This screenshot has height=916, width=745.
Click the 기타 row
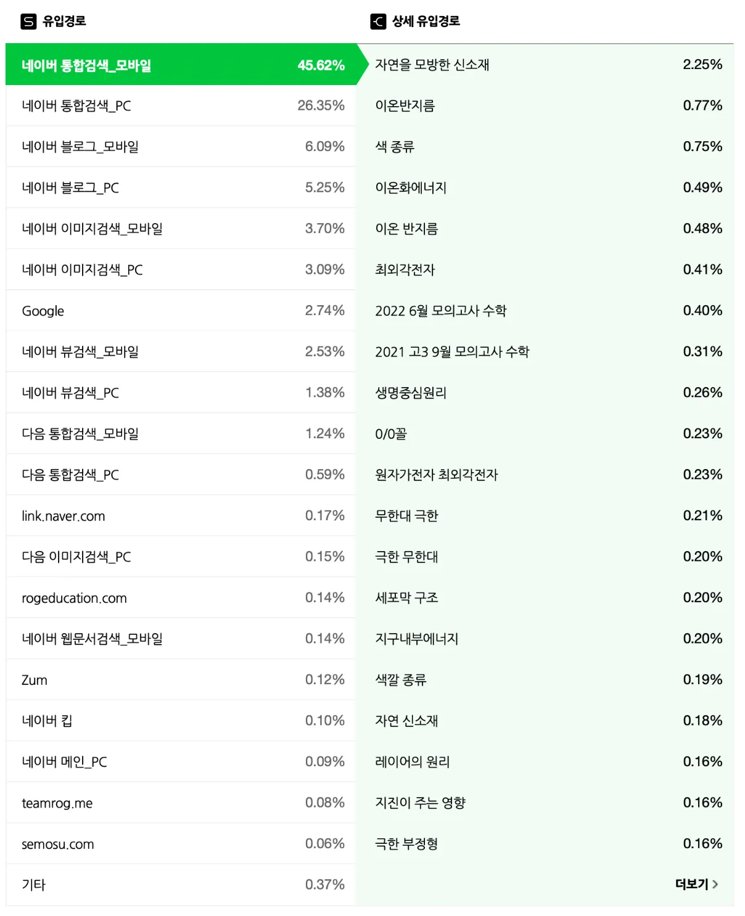click(x=181, y=885)
